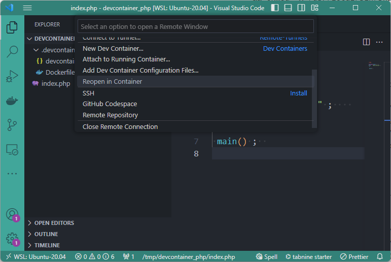Open the Remote Explorer view
This screenshot has height=262, width=391.
pyautogui.click(x=12, y=150)
